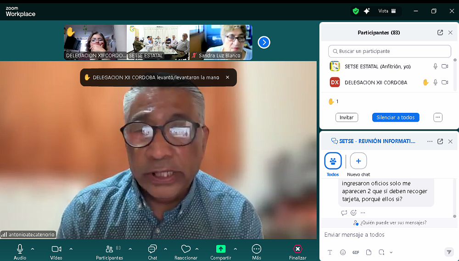Pop out the Participantes panel
This screenshot has height=261, width=459.
(x=440, y=33)
